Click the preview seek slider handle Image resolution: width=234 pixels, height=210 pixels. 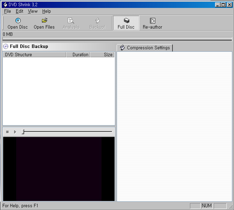click(x=23, y=132)
